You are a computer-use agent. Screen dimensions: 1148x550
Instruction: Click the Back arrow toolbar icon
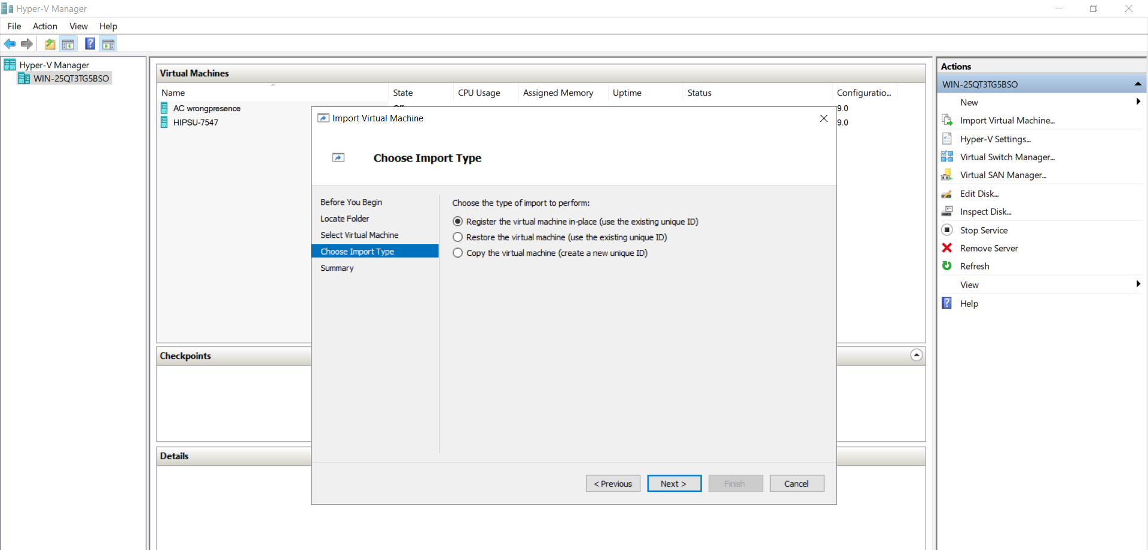click(10, 44)
